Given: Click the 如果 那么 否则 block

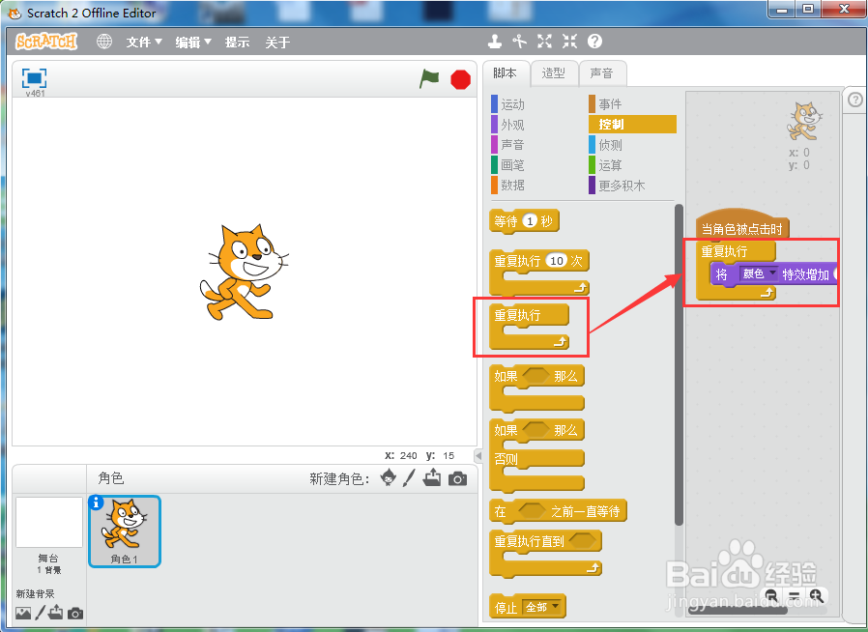Looking at the screenshot, I should pos(537,455).
